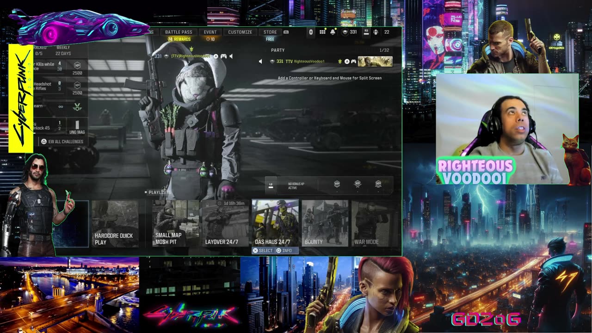Viewport: 592px width, 333px height.
Task: Click the [TTV]RighteousVoodoo1 nameplate above operator
Action: tap(190, 56)
